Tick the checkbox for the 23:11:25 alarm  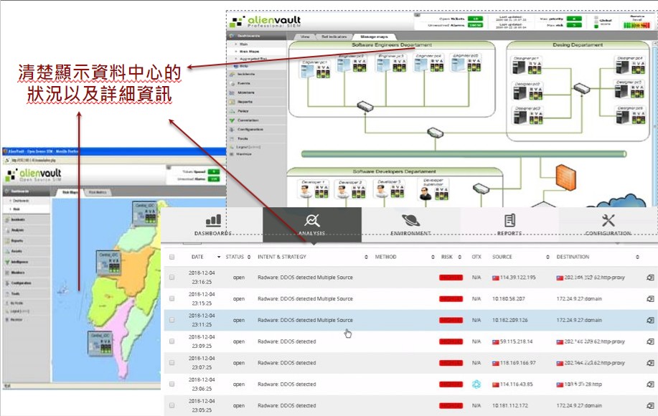click(171, 320)
